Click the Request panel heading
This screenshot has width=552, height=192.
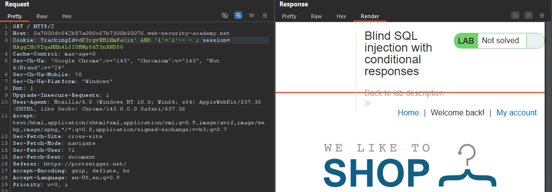coord(17,4)
